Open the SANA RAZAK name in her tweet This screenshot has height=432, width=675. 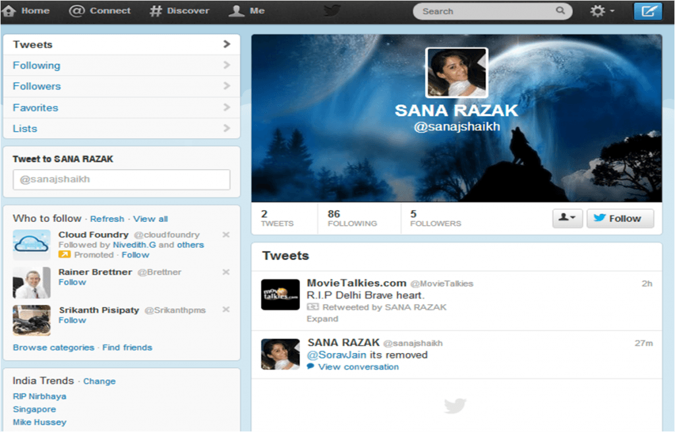pyautogui.click(x=343, y=342)
